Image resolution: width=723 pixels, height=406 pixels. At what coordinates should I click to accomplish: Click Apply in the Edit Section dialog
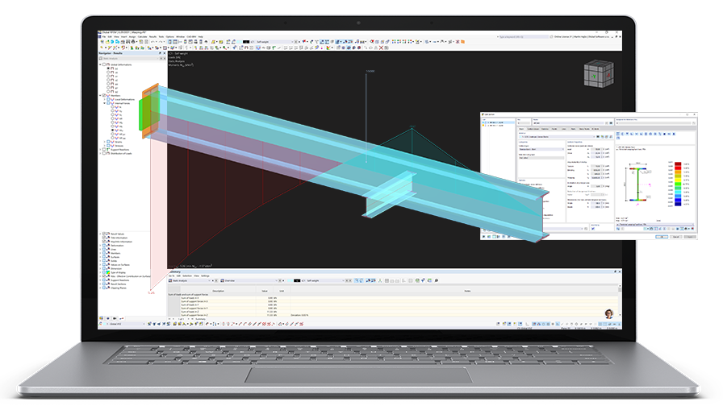point(690,237)
